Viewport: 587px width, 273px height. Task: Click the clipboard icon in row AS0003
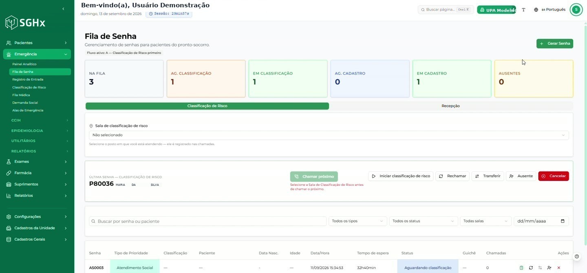point(521,268)
